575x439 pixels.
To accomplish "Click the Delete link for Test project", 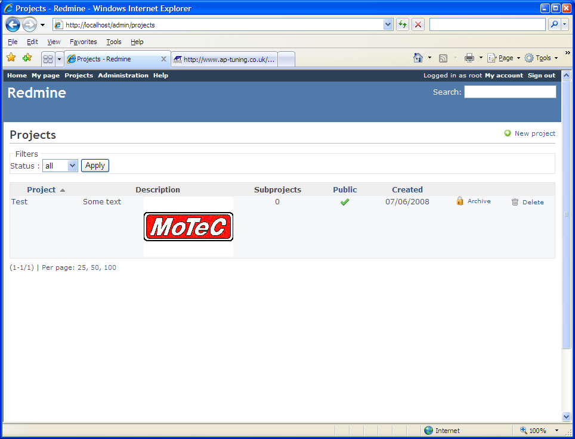I will [533, 202].
